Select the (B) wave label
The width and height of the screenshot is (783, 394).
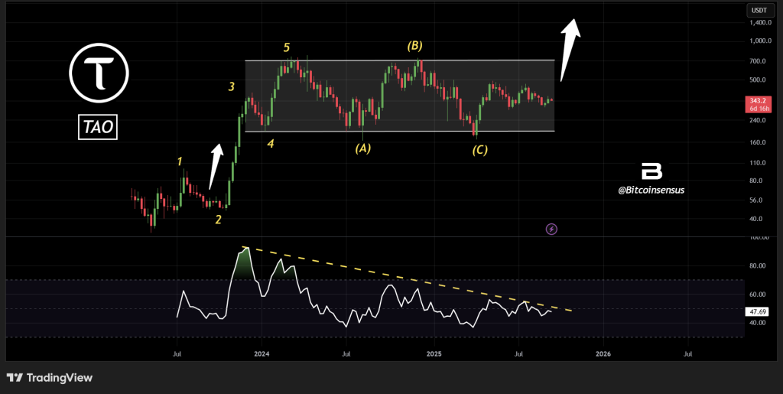coord(416,46)
